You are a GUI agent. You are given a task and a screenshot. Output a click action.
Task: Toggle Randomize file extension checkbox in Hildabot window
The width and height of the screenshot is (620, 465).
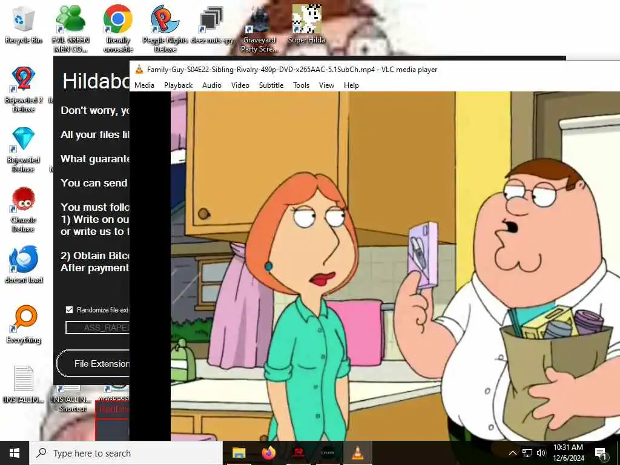69,309
